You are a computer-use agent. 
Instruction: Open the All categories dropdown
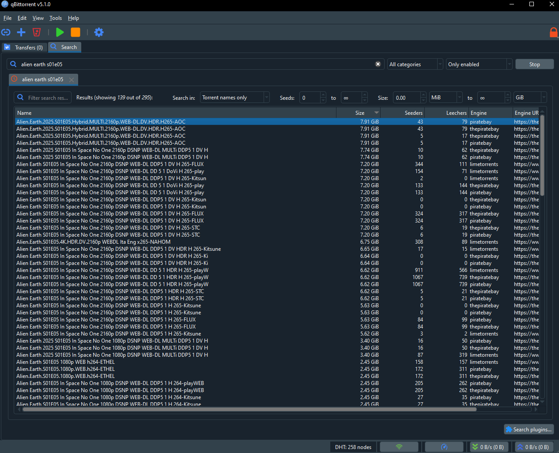(x=415, y=64)
